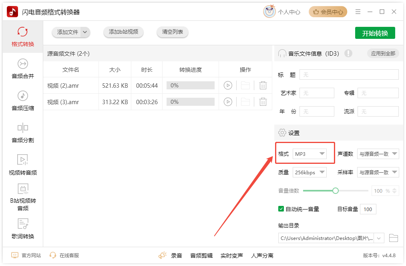Open output folder for 视频 (3).amr
This screenshot has height=266, width=406.
coord(245,102)
